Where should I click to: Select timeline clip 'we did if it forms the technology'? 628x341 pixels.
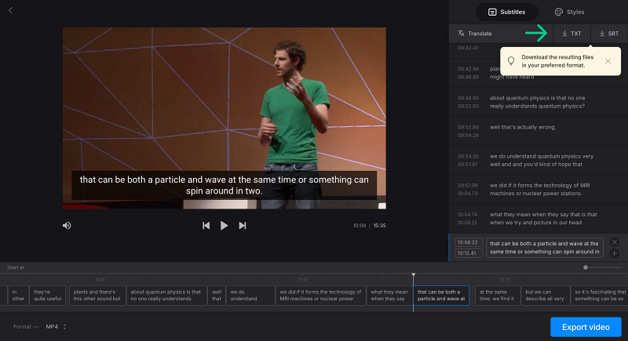[x=321, y=296]
